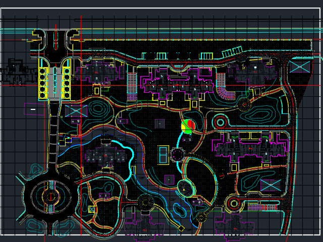Select the concentric cyan contour rings mound
323x242 pixels.
coord(98,109)
